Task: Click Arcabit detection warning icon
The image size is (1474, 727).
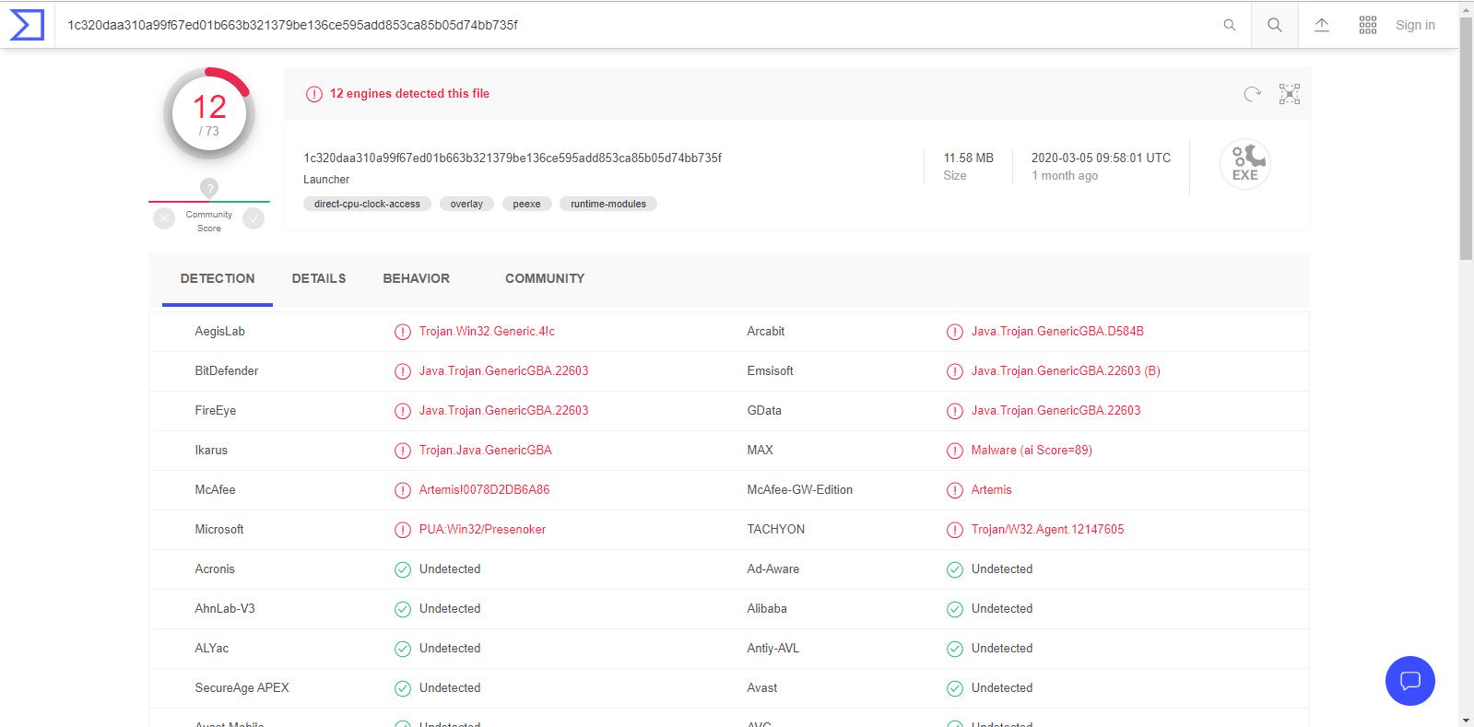Action: click(x=955, y=332)
